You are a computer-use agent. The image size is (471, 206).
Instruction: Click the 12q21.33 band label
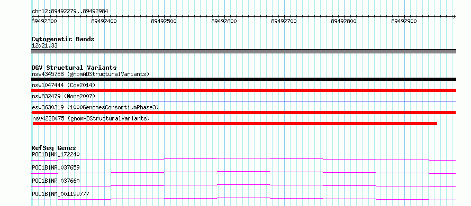coord(44,46)
